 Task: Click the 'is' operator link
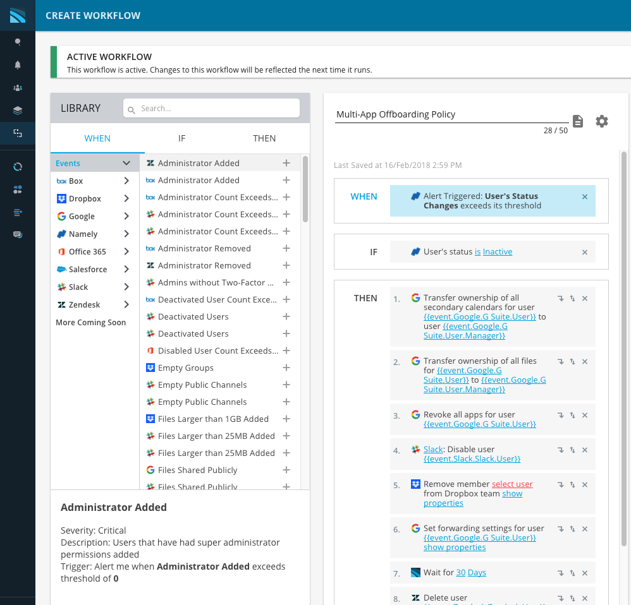(478, 251)
